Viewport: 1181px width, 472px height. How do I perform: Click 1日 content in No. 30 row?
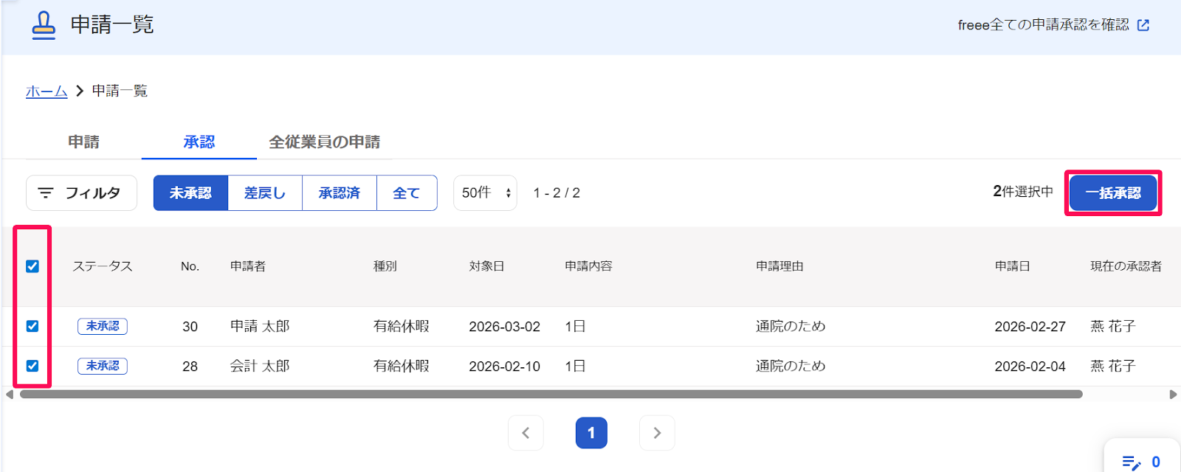(x=576, y=326)
